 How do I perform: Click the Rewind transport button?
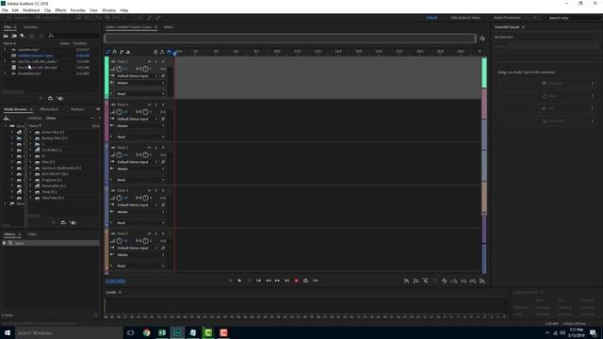(x=268, y=281)
